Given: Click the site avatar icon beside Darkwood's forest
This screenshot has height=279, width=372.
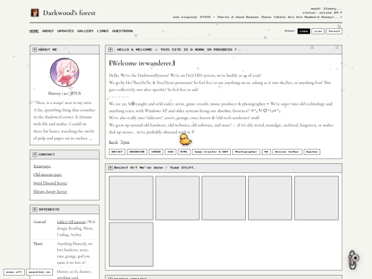Looking at the screenshot, I should [34, 13].
